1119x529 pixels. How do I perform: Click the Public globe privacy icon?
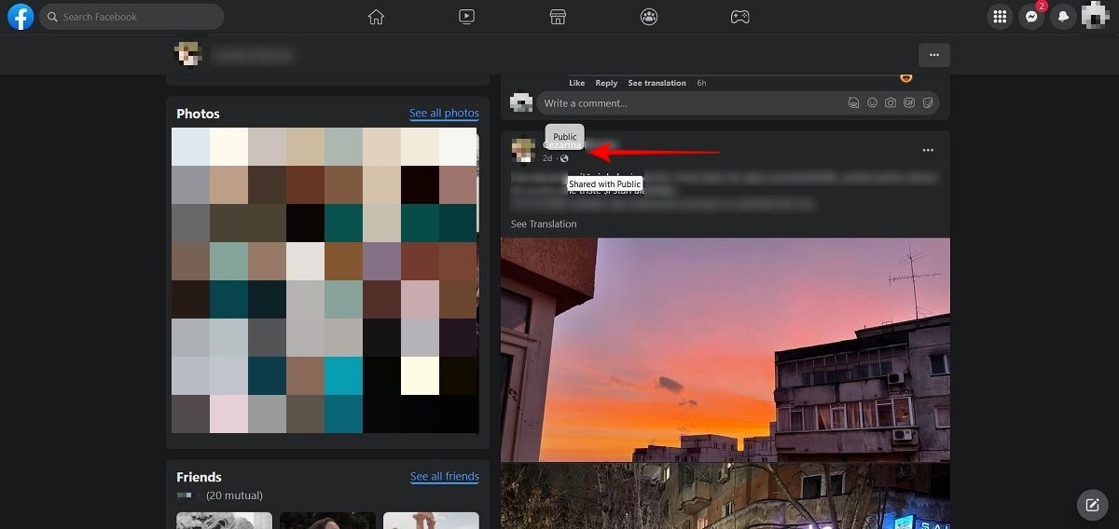(x=564, y=158)
